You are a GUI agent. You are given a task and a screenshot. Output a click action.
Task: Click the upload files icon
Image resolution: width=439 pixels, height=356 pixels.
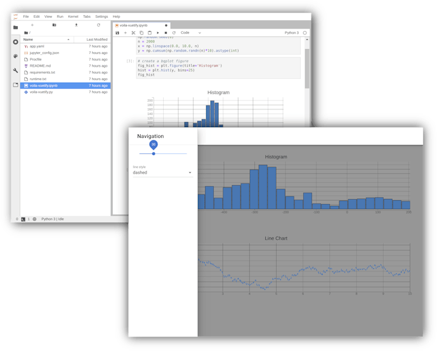(76, 25)
